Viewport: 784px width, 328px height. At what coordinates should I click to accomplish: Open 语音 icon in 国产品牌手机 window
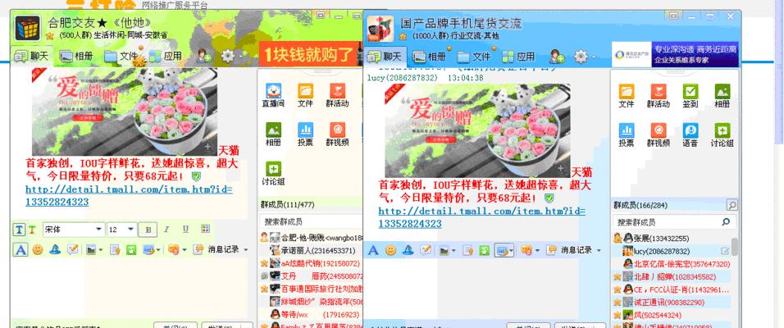691,134
